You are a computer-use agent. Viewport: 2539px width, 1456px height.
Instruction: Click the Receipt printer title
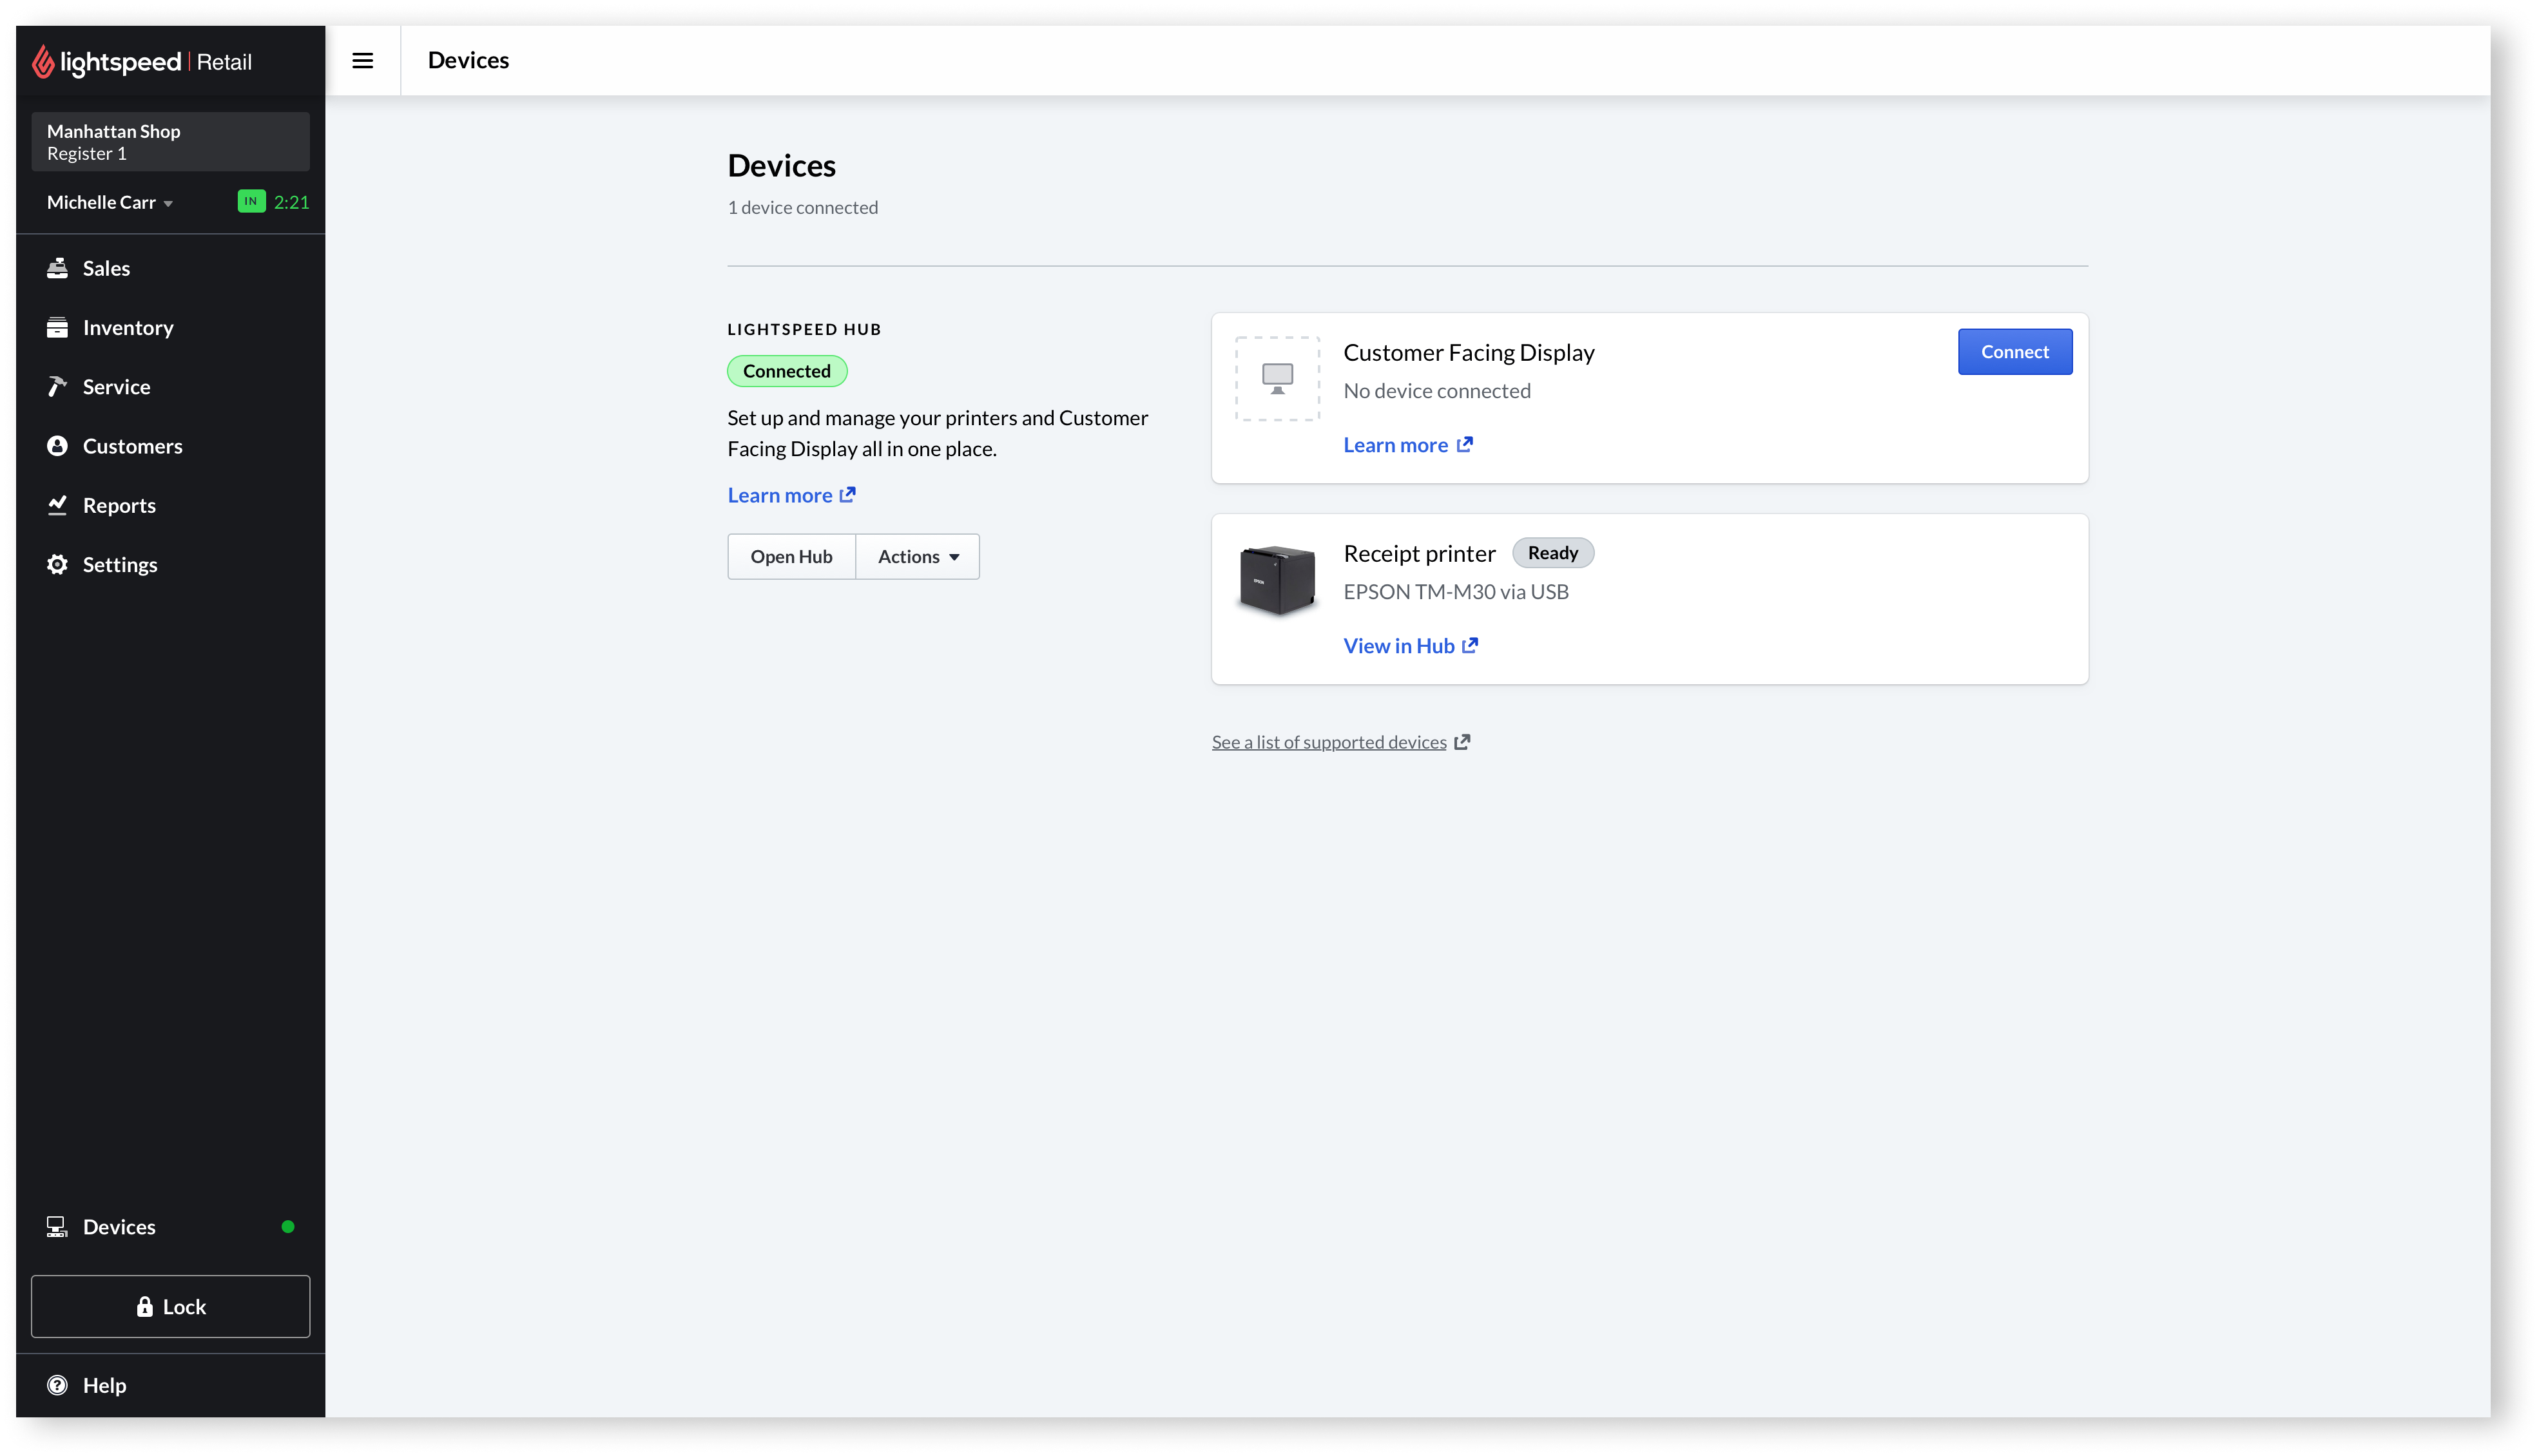click(x=1420, y=554)
